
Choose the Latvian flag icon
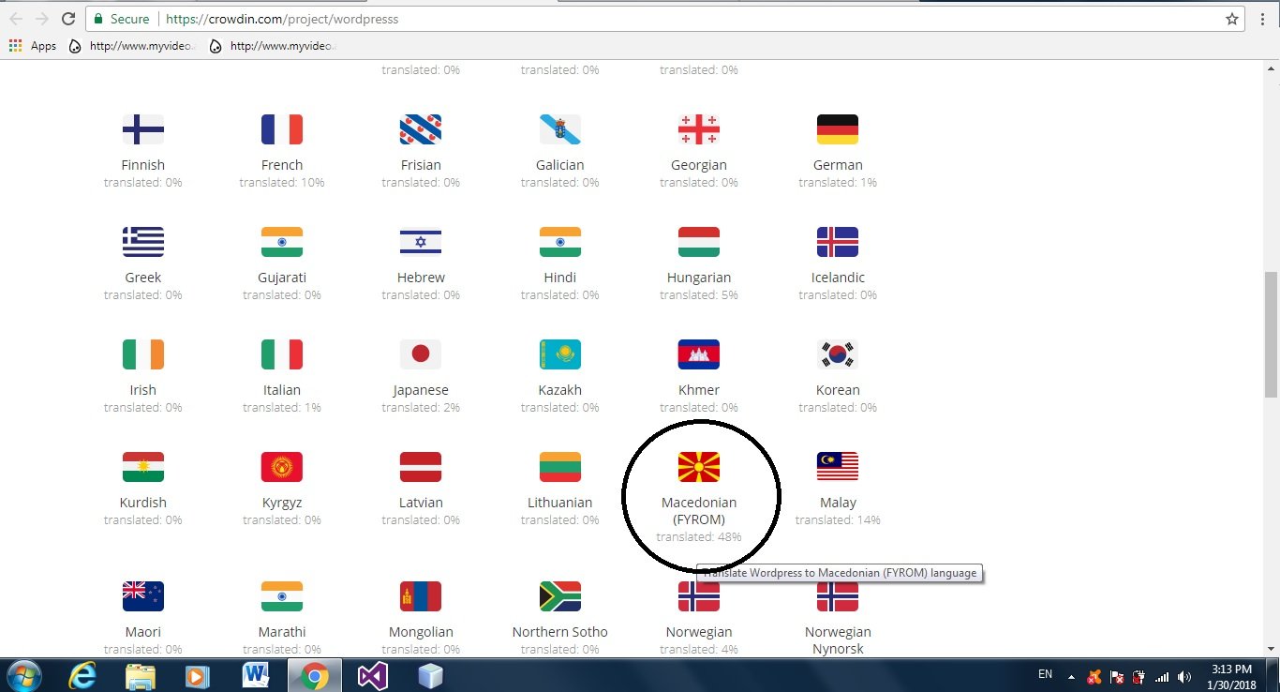pos(421,467)
